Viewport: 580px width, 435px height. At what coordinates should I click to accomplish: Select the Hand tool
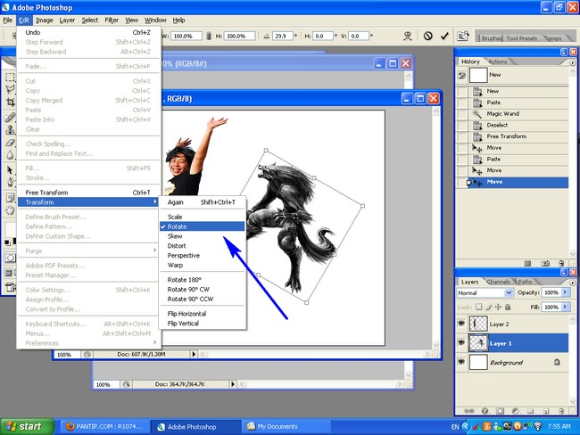[10, 210]
